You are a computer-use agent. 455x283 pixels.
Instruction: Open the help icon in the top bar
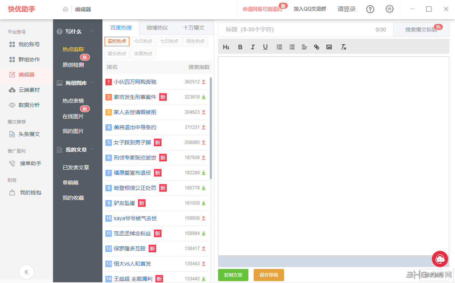370,9
